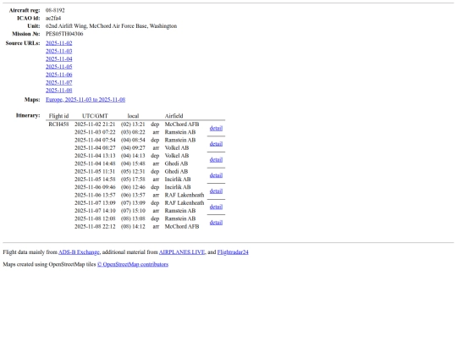Viewport: 457px width, 343px height.
Task: View detail for McChord AFB to Ramstein leg
Action: [x=216, y=129]
